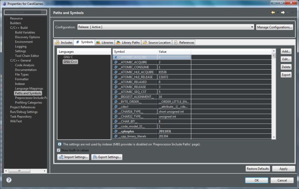Select the Symbols tab

tap(84, 42)
